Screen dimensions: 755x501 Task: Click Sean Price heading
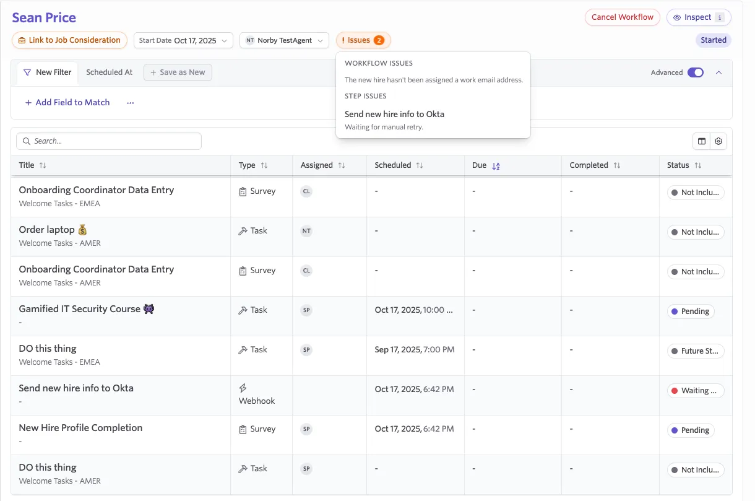click(44, 17)
